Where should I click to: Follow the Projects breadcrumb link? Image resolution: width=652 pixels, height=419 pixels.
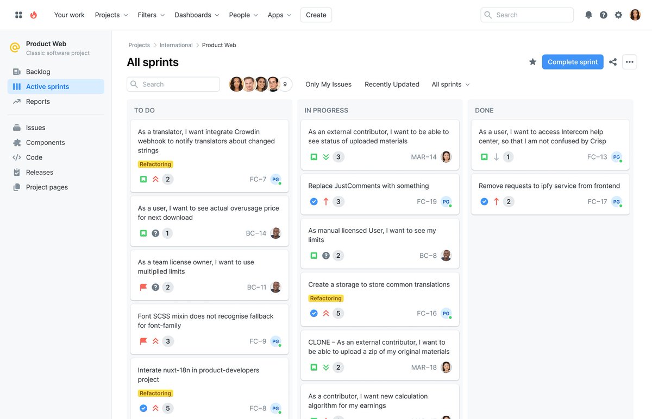click(139, 45)
